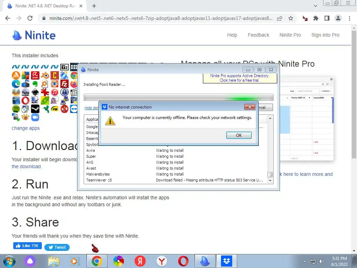Viewport: 357px width, 268px height.
Task: Open Chrome's three-dot menu
Action: click(x=349, y=18)
